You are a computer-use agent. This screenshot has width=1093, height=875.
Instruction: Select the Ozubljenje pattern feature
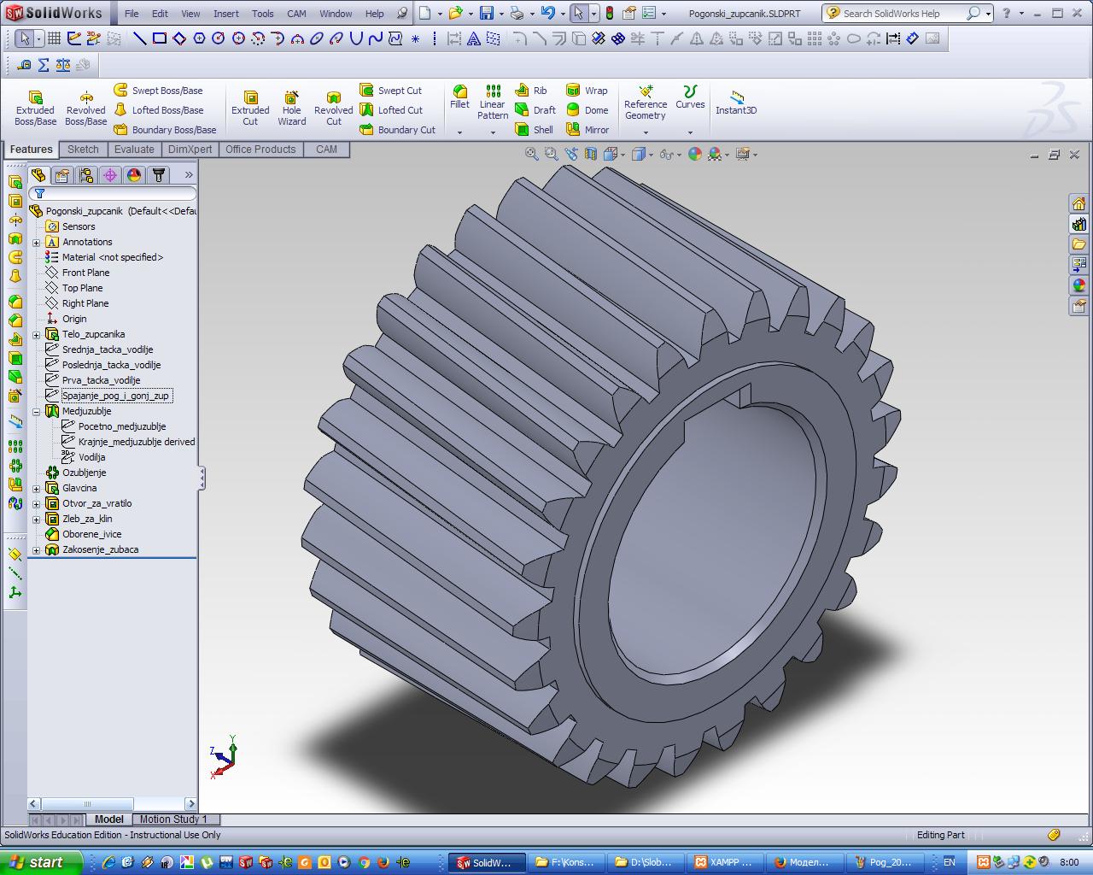pyautogui.click(x=84, y=473)
